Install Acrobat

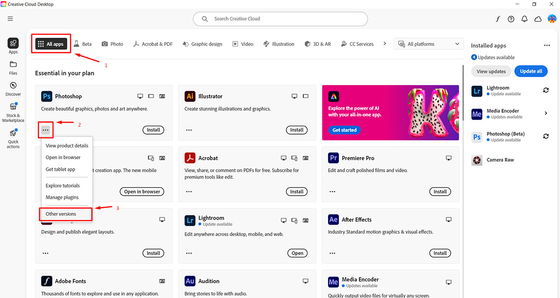click(297, 191)
